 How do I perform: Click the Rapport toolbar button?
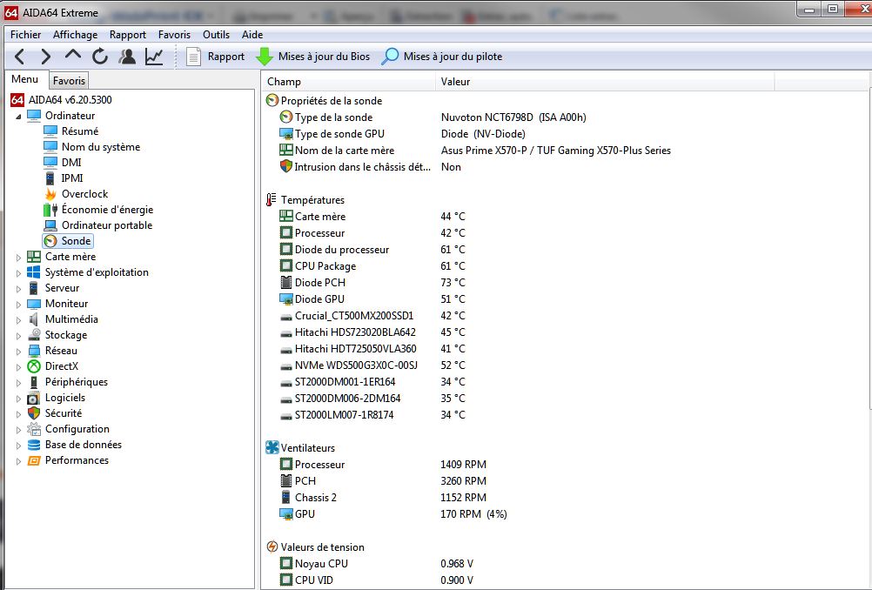(x=215, y=57)
